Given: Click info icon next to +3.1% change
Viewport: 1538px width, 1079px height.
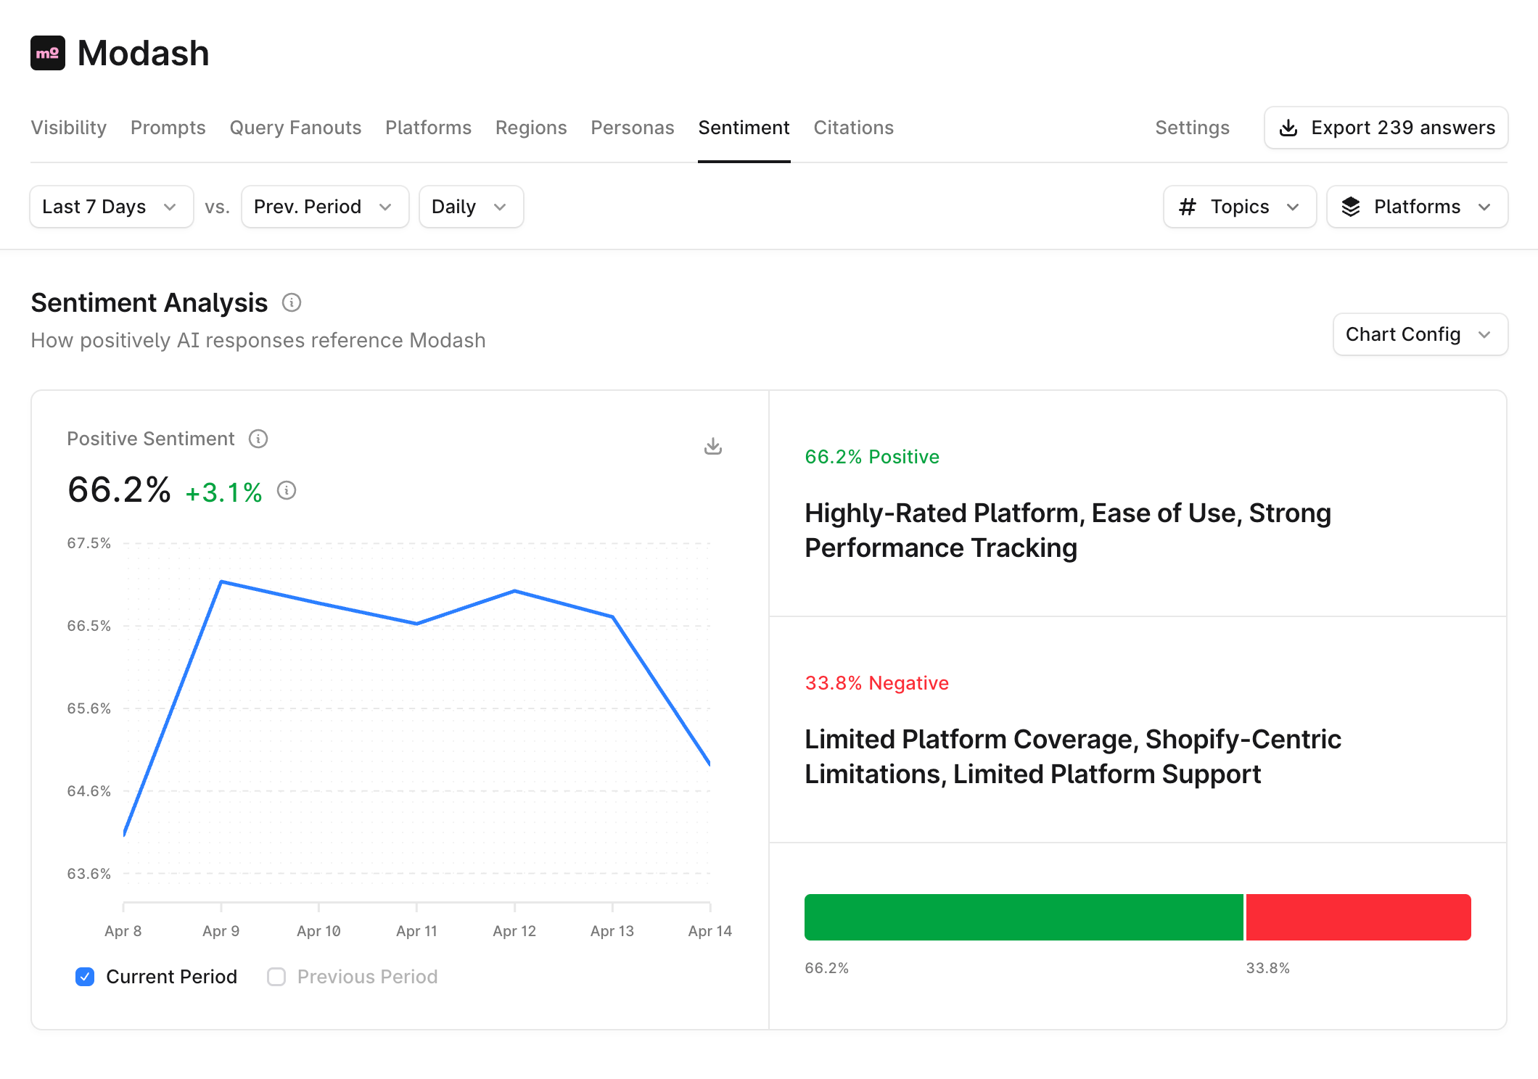Looking at the screenshot, I should (287, 491).
